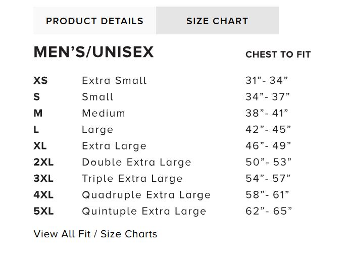This screenshot has height=253, width=349.
Task: Click the 5XL size abbreviation
Action: (43, 211)
